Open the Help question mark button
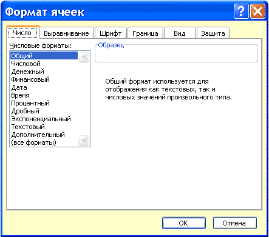Viewport: 269px width, 237px height. [x=241, y=12]
